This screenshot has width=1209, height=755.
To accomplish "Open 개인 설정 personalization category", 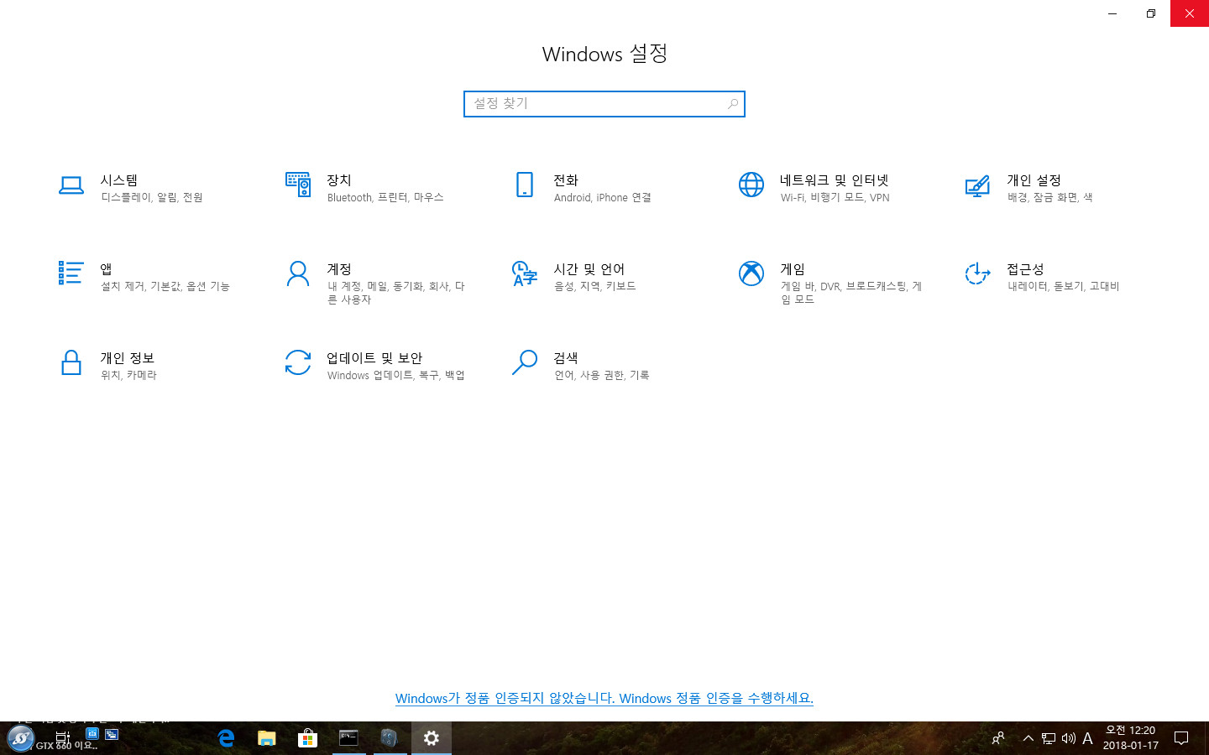I will [1029, 188].
